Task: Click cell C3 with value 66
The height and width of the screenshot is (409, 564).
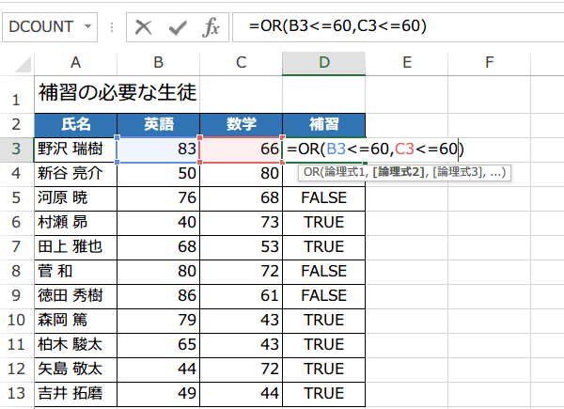Action: click(x=241, y=149)
